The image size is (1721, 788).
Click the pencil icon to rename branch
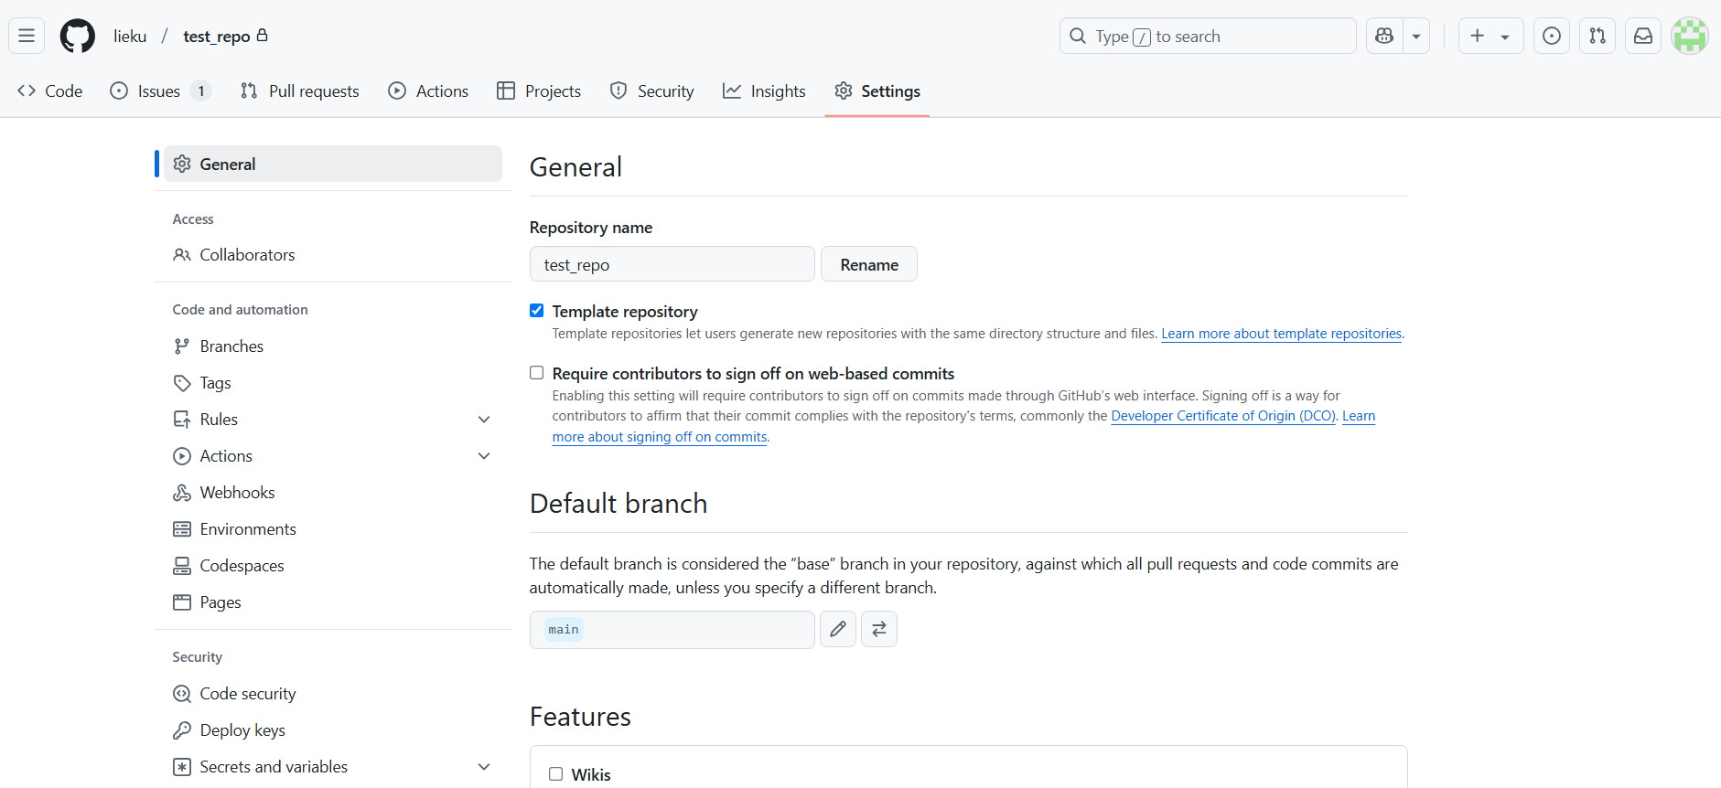tap(837, 629)
